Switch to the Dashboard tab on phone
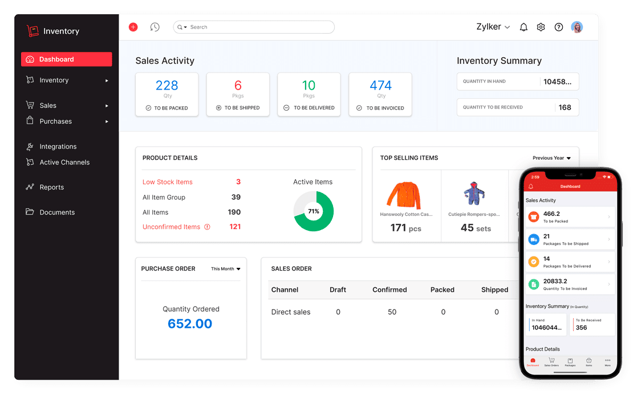This screenshot has width=641, height=398. [533, 361]
